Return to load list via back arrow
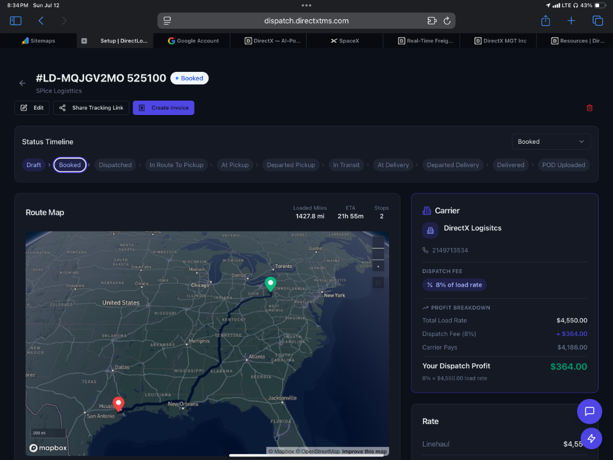Viewport: 613px width, 460px height. tap(22, 83)
